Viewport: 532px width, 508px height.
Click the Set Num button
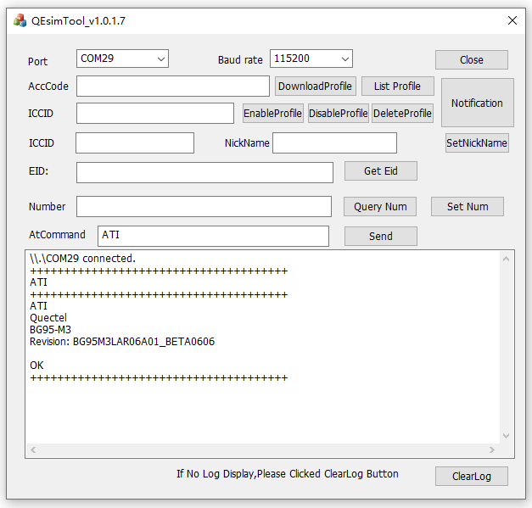pos(468,207)
